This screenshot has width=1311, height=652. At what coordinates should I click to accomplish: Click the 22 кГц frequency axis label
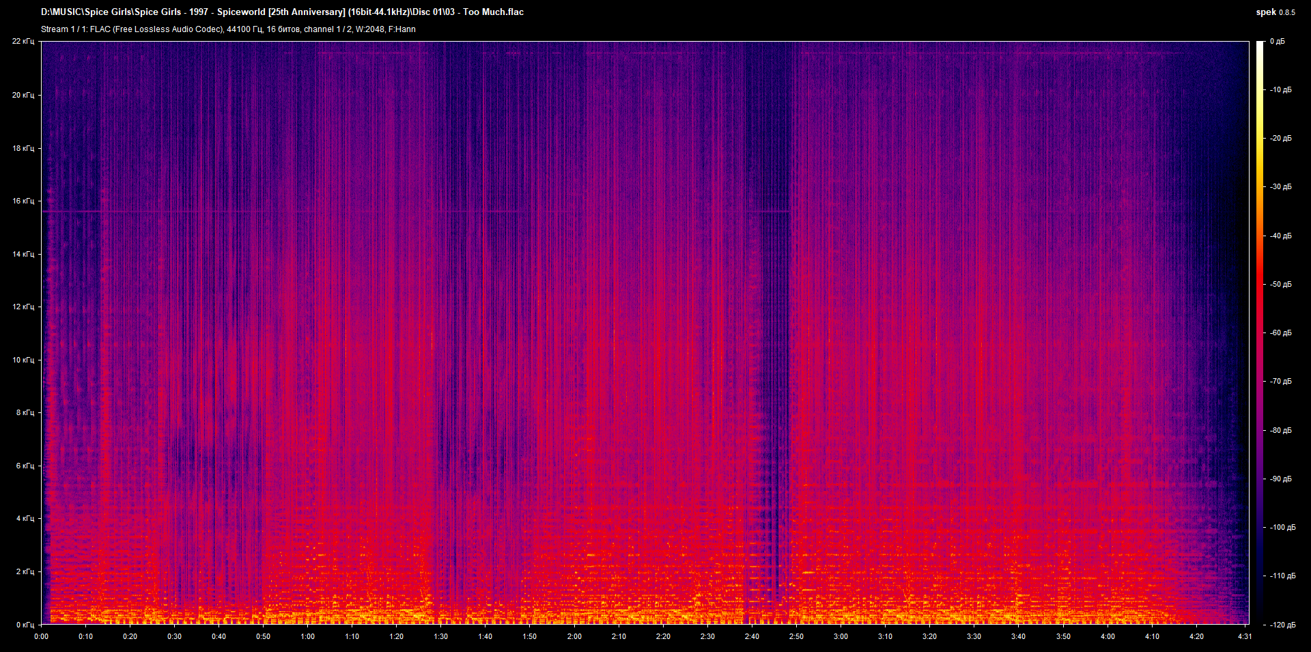pos(23,41)
